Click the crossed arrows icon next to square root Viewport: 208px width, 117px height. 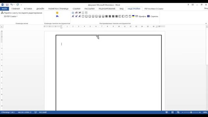(x=80, y=13)
